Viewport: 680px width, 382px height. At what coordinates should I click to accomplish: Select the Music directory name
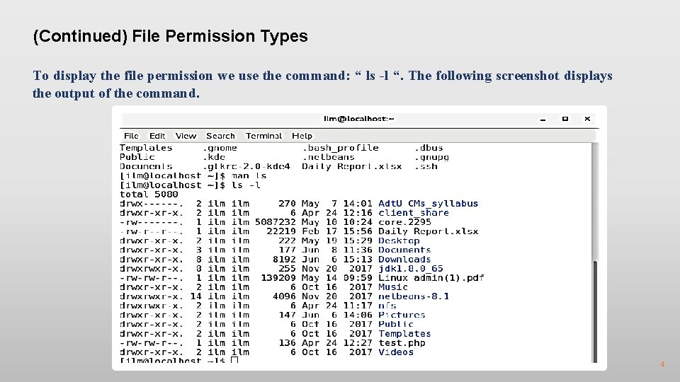click(x=393, y=287)
